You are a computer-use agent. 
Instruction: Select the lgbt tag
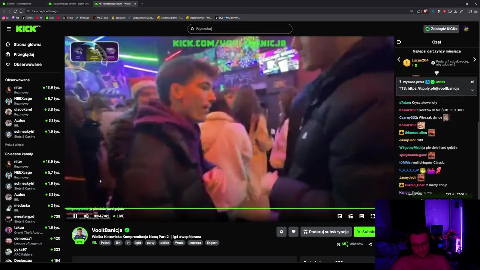(138, 243)
